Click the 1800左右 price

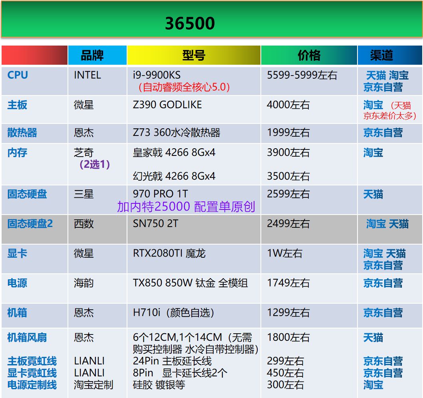click(x=288, y=338)
